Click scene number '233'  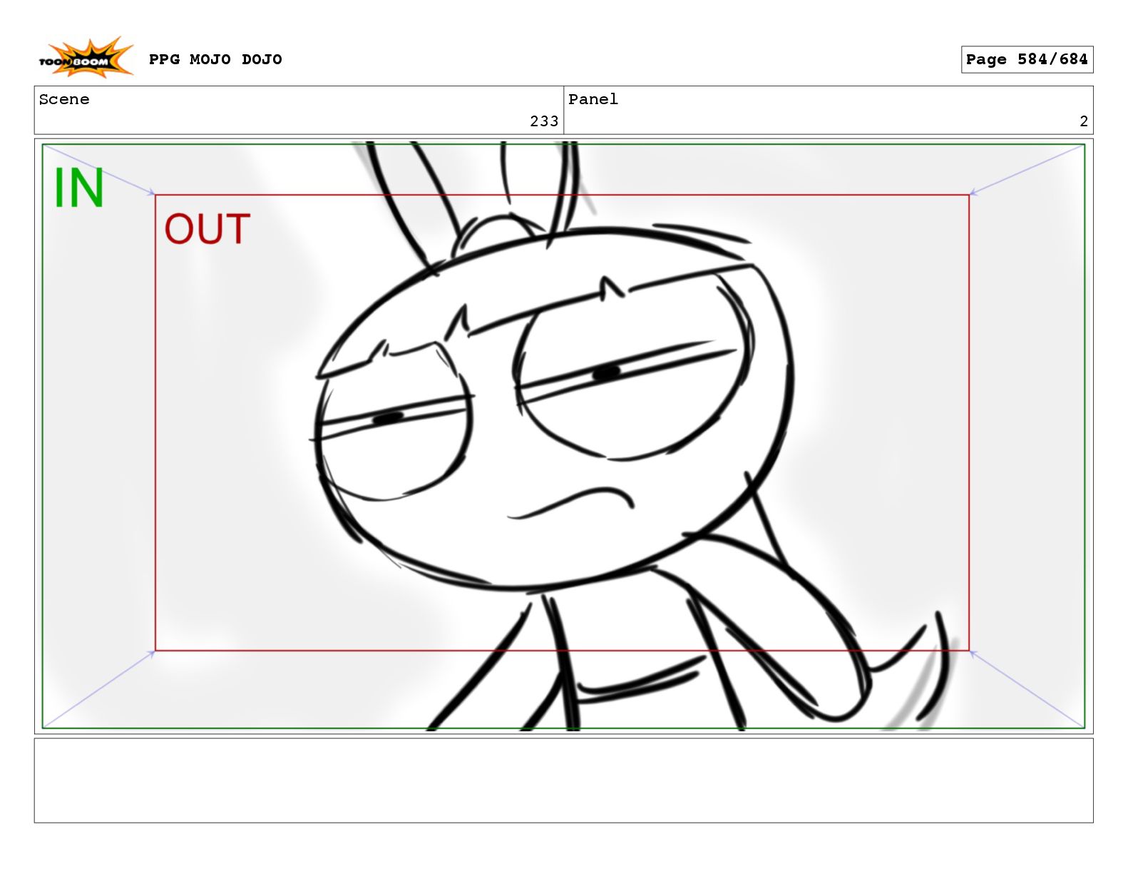coord(544,121)
